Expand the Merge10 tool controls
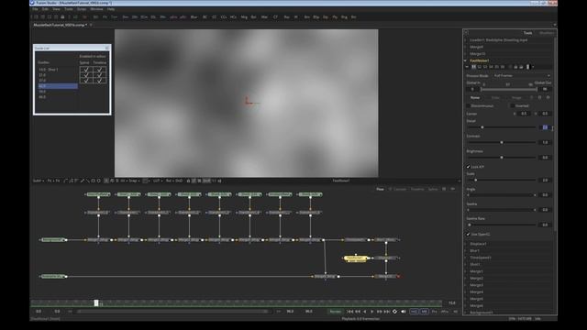 [x=465, y=54]
